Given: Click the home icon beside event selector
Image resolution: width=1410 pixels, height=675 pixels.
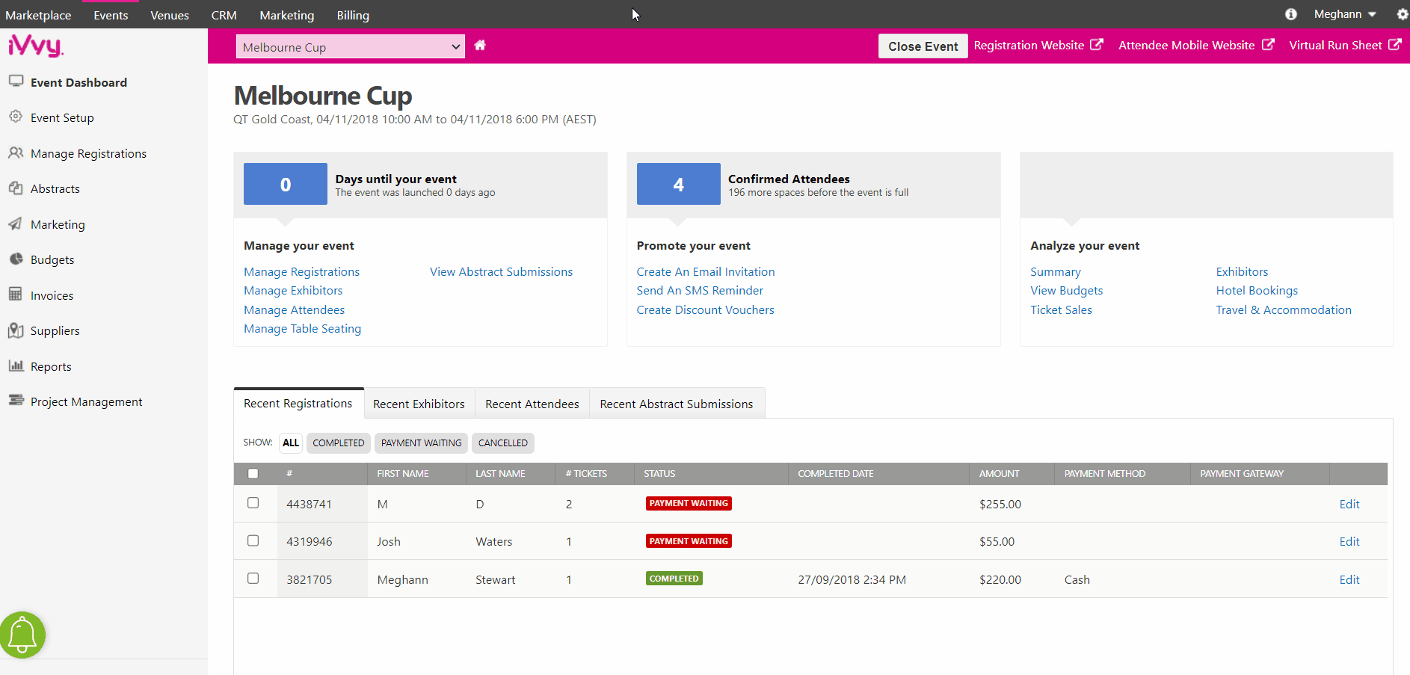Looking at the screenshot, I should [x=480, y=46].
